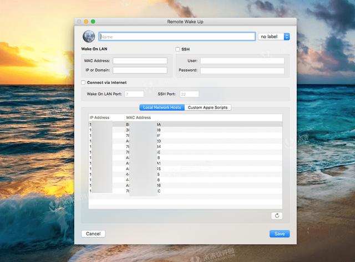The width and height of the screenshot is (355, 262).
Task: Click the yellow minimize window button
Action: click(x=86, y=21)
